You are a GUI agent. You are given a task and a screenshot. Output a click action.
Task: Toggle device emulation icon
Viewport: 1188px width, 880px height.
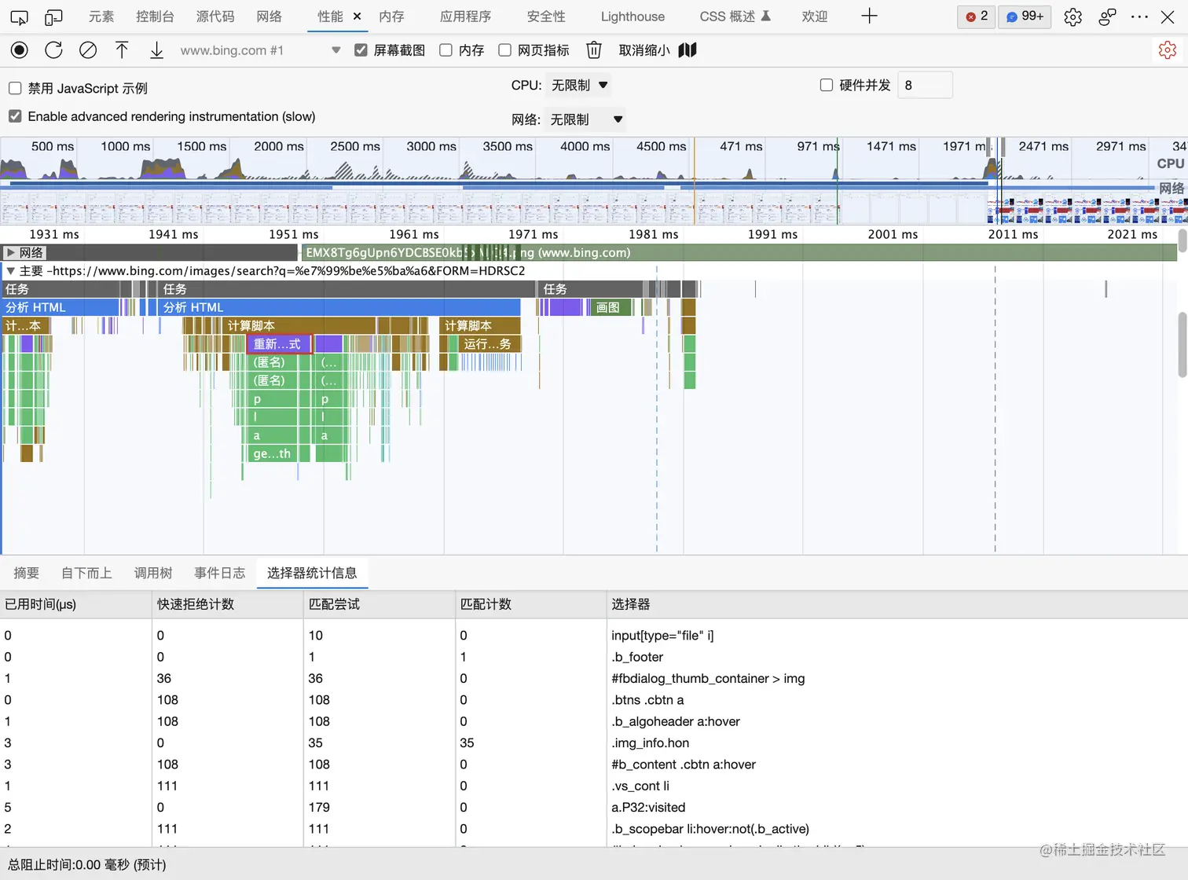(53, 16)
